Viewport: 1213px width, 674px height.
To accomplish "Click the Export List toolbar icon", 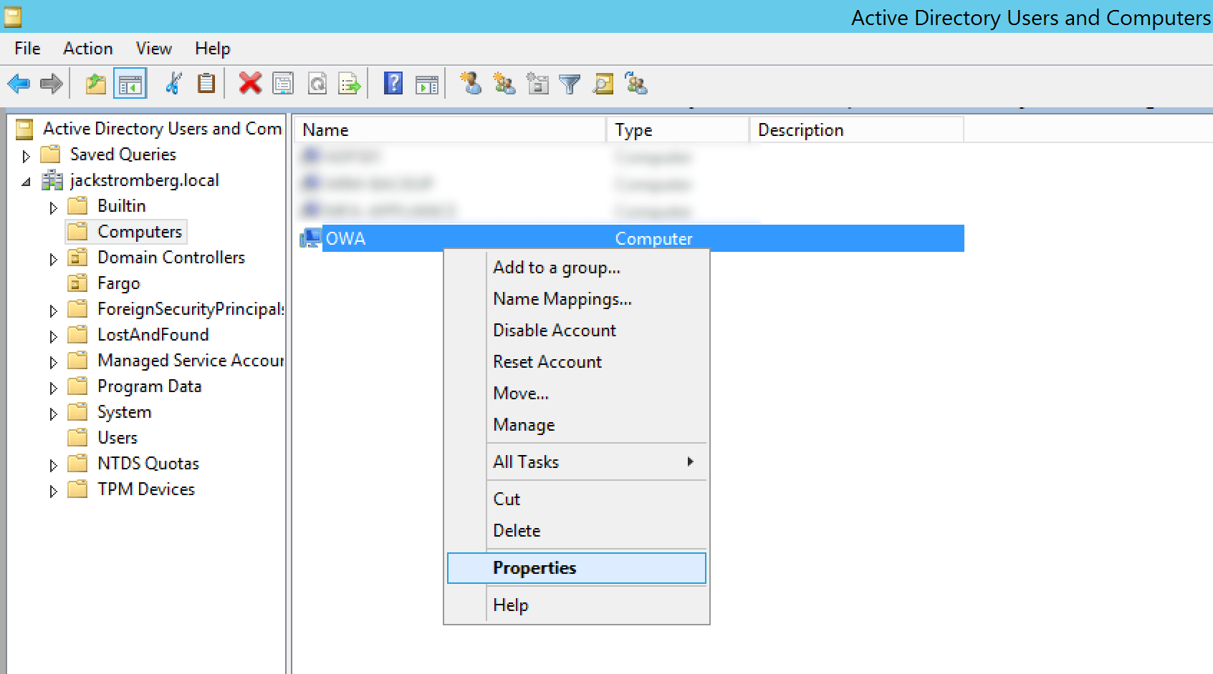I will coord(350,84).
